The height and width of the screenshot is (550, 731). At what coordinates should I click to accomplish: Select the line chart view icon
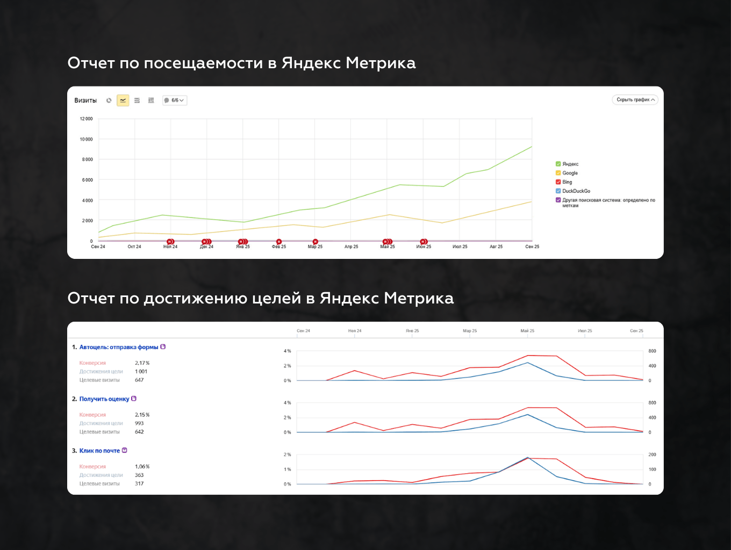123,100
